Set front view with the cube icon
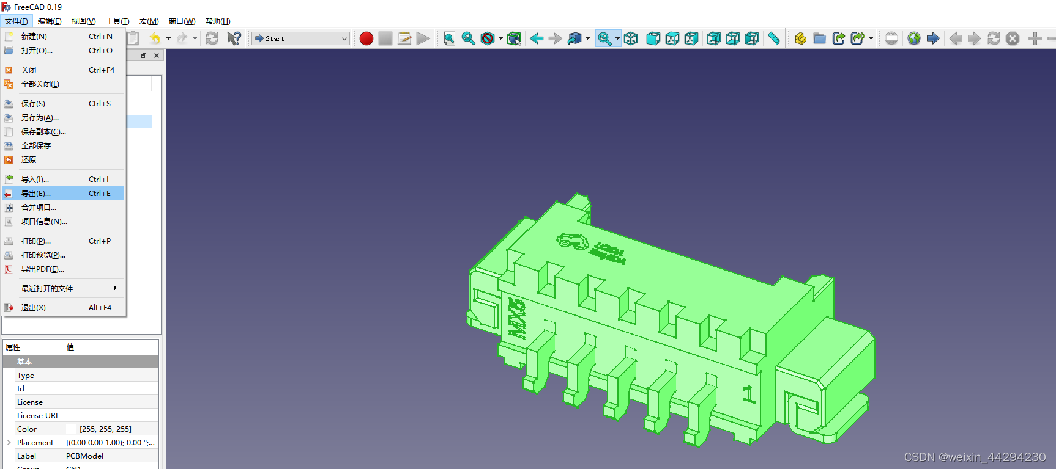 653,38
